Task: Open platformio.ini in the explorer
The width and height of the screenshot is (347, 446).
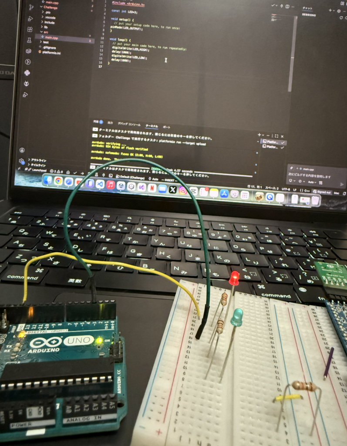Action: click(x=51, y=53)
